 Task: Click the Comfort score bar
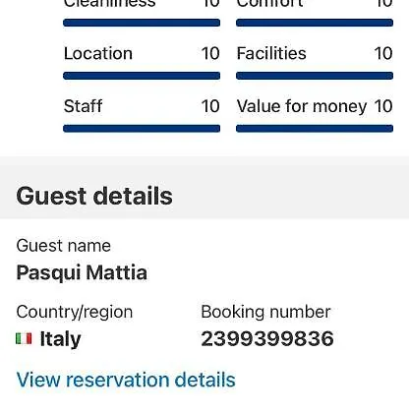click(x=315, y=23)
